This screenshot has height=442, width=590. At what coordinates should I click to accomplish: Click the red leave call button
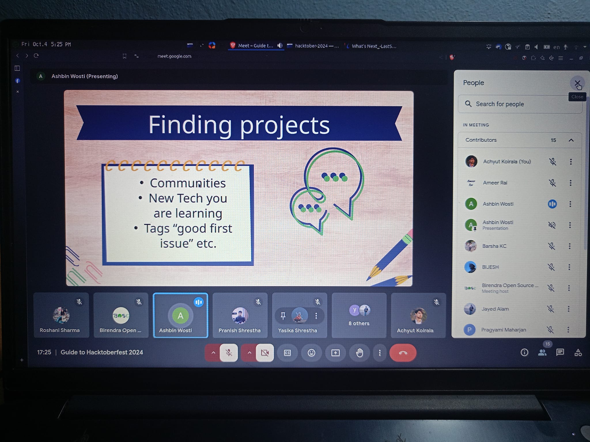pos(403,353)
